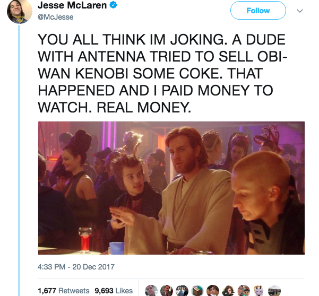319x296 pixels.
Task: View the 1,677 Retweets list
Action: [x=64, y=291]
